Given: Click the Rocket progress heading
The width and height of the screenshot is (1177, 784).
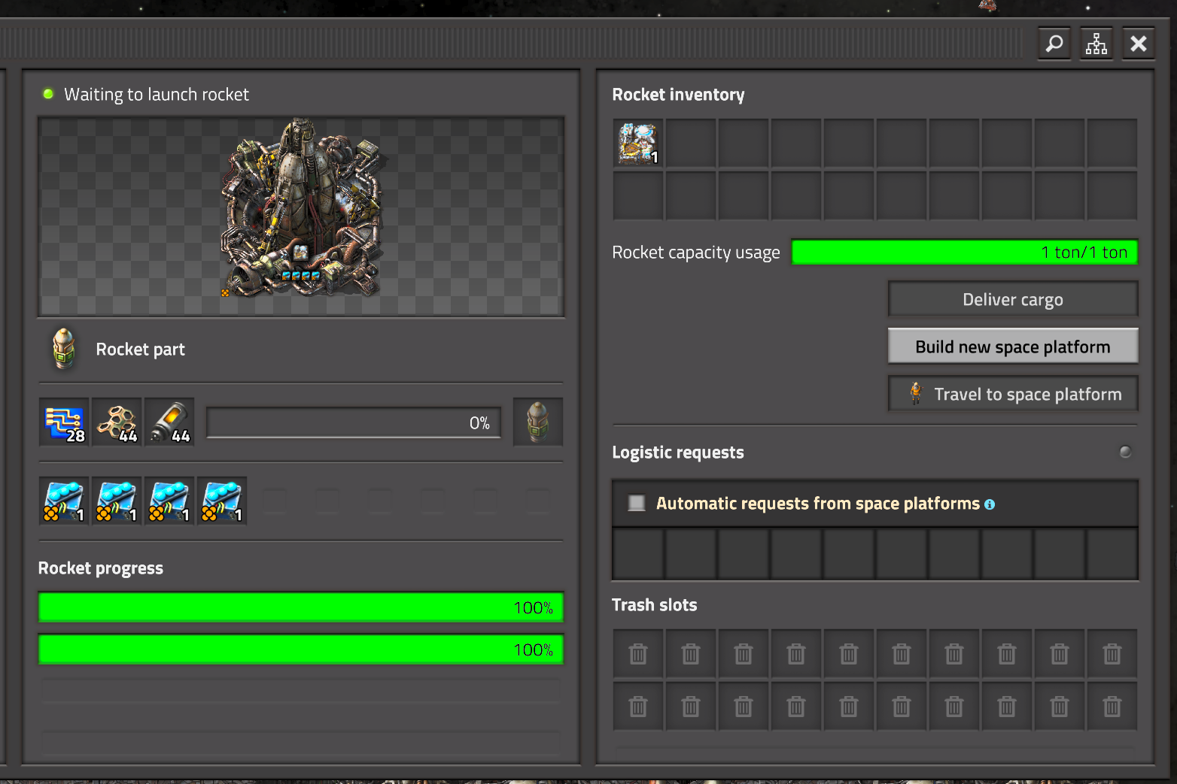Looking at the screenshot, I should coord(101,568).
